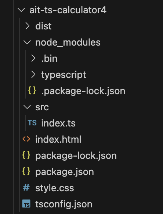The height and width of the screenshot is (214, 163).
Task: Click the TS icon beside index.ts
Action: (32, 122)
